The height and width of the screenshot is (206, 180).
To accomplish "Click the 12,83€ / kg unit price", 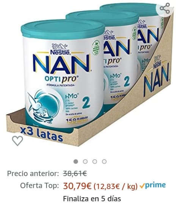I will pyautogui.click(x=116, y=186).
